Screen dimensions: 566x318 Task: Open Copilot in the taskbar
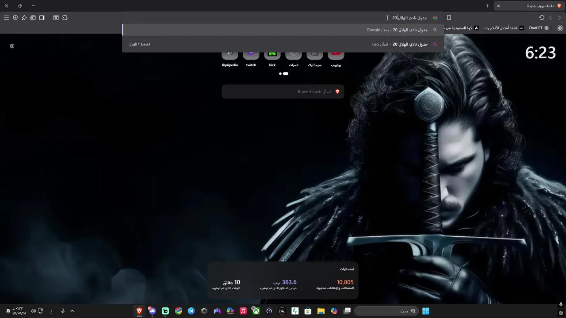334,311
